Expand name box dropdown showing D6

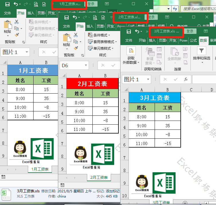click(x=86, y=65)
